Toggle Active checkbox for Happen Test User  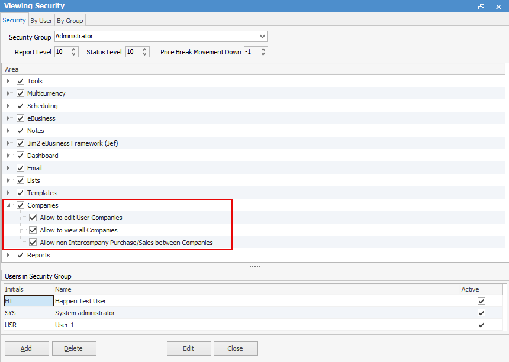tap(481, 301)
